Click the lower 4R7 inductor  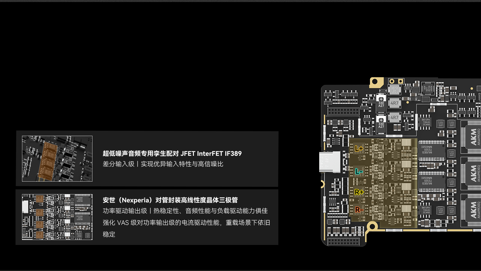pos(394,117)
